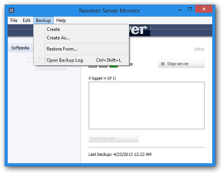Maximize the Revolver Server Monitor window
This screenshot has width=223, height=174.
pos(190,9)
